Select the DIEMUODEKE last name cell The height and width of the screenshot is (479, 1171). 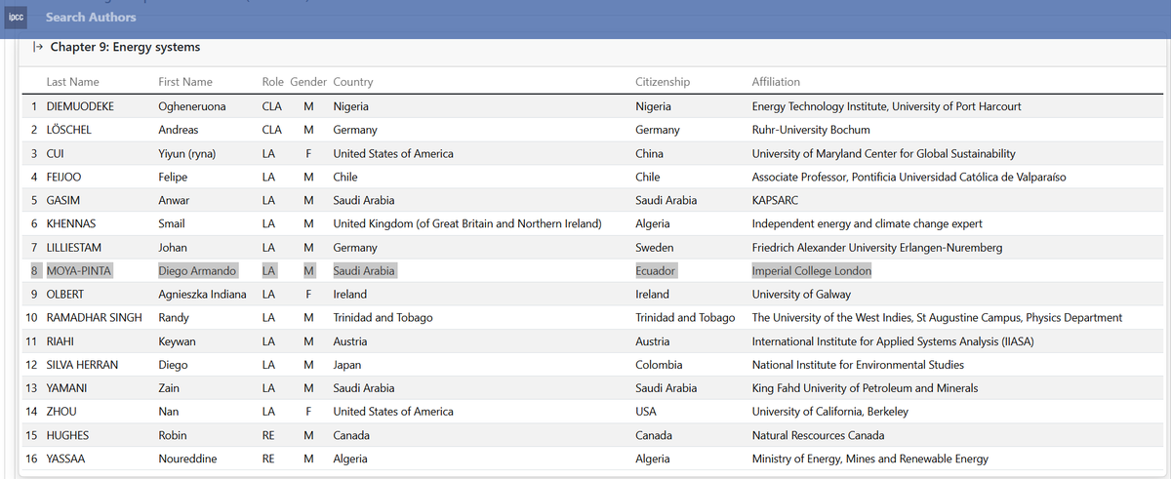[x=80, y=106]
